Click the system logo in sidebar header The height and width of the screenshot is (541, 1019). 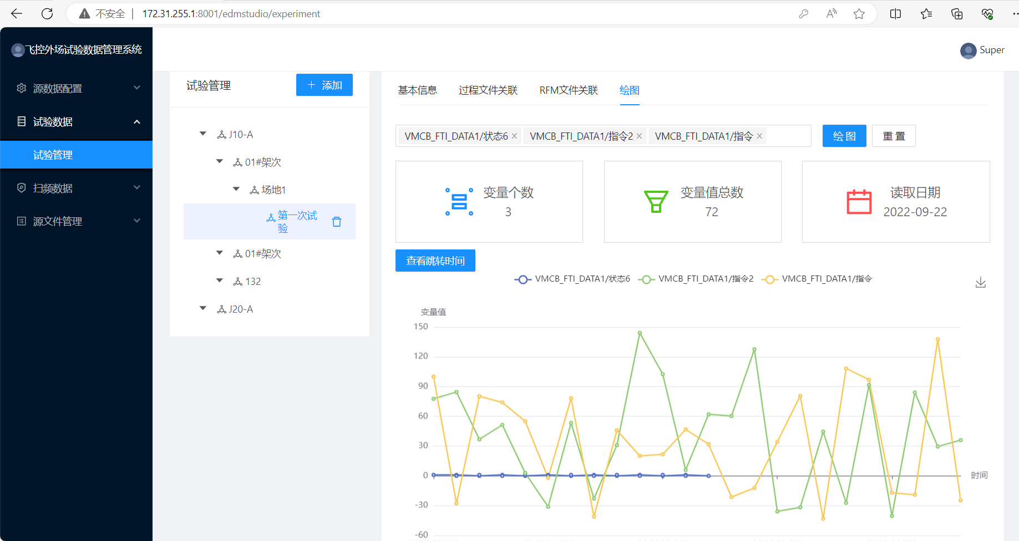pos(18,50)
